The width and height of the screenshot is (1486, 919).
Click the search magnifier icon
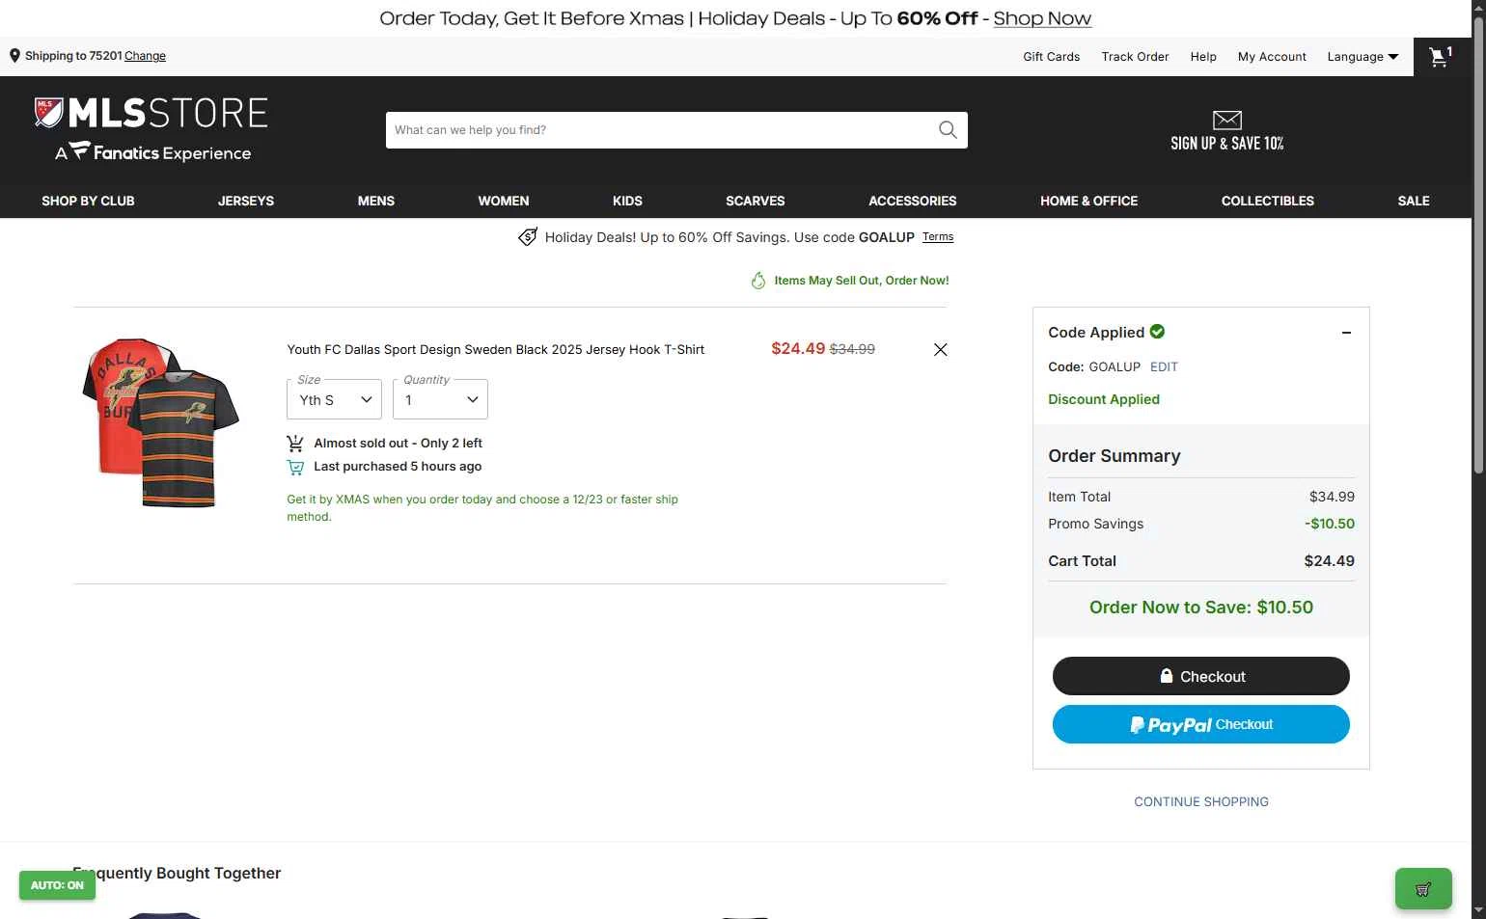click(948, 130)
